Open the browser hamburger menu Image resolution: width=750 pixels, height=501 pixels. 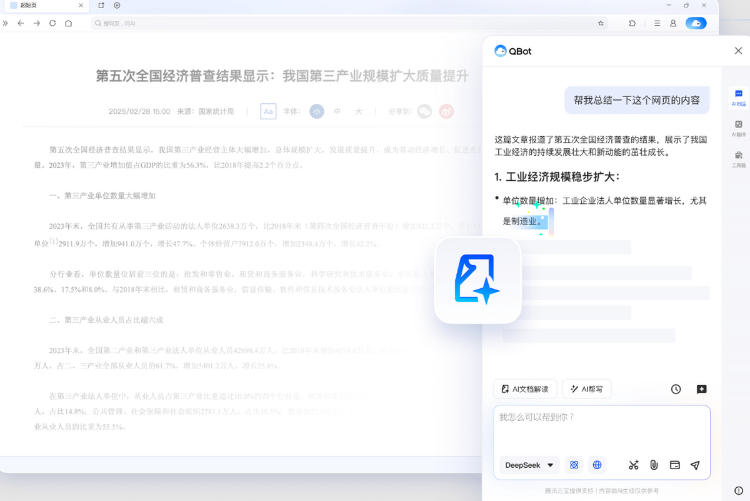[657, 23]
